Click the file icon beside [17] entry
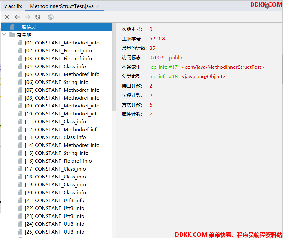The height and width of the screenshot is (238, 283). (x=20, y=169)
